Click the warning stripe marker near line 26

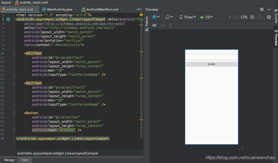point(141,120)
